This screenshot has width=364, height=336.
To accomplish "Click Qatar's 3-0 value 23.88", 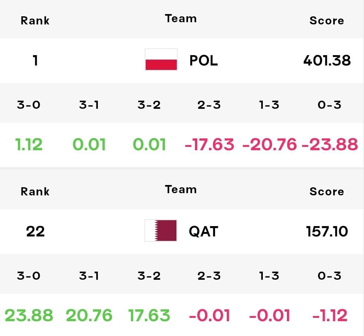I will (29, 315).
